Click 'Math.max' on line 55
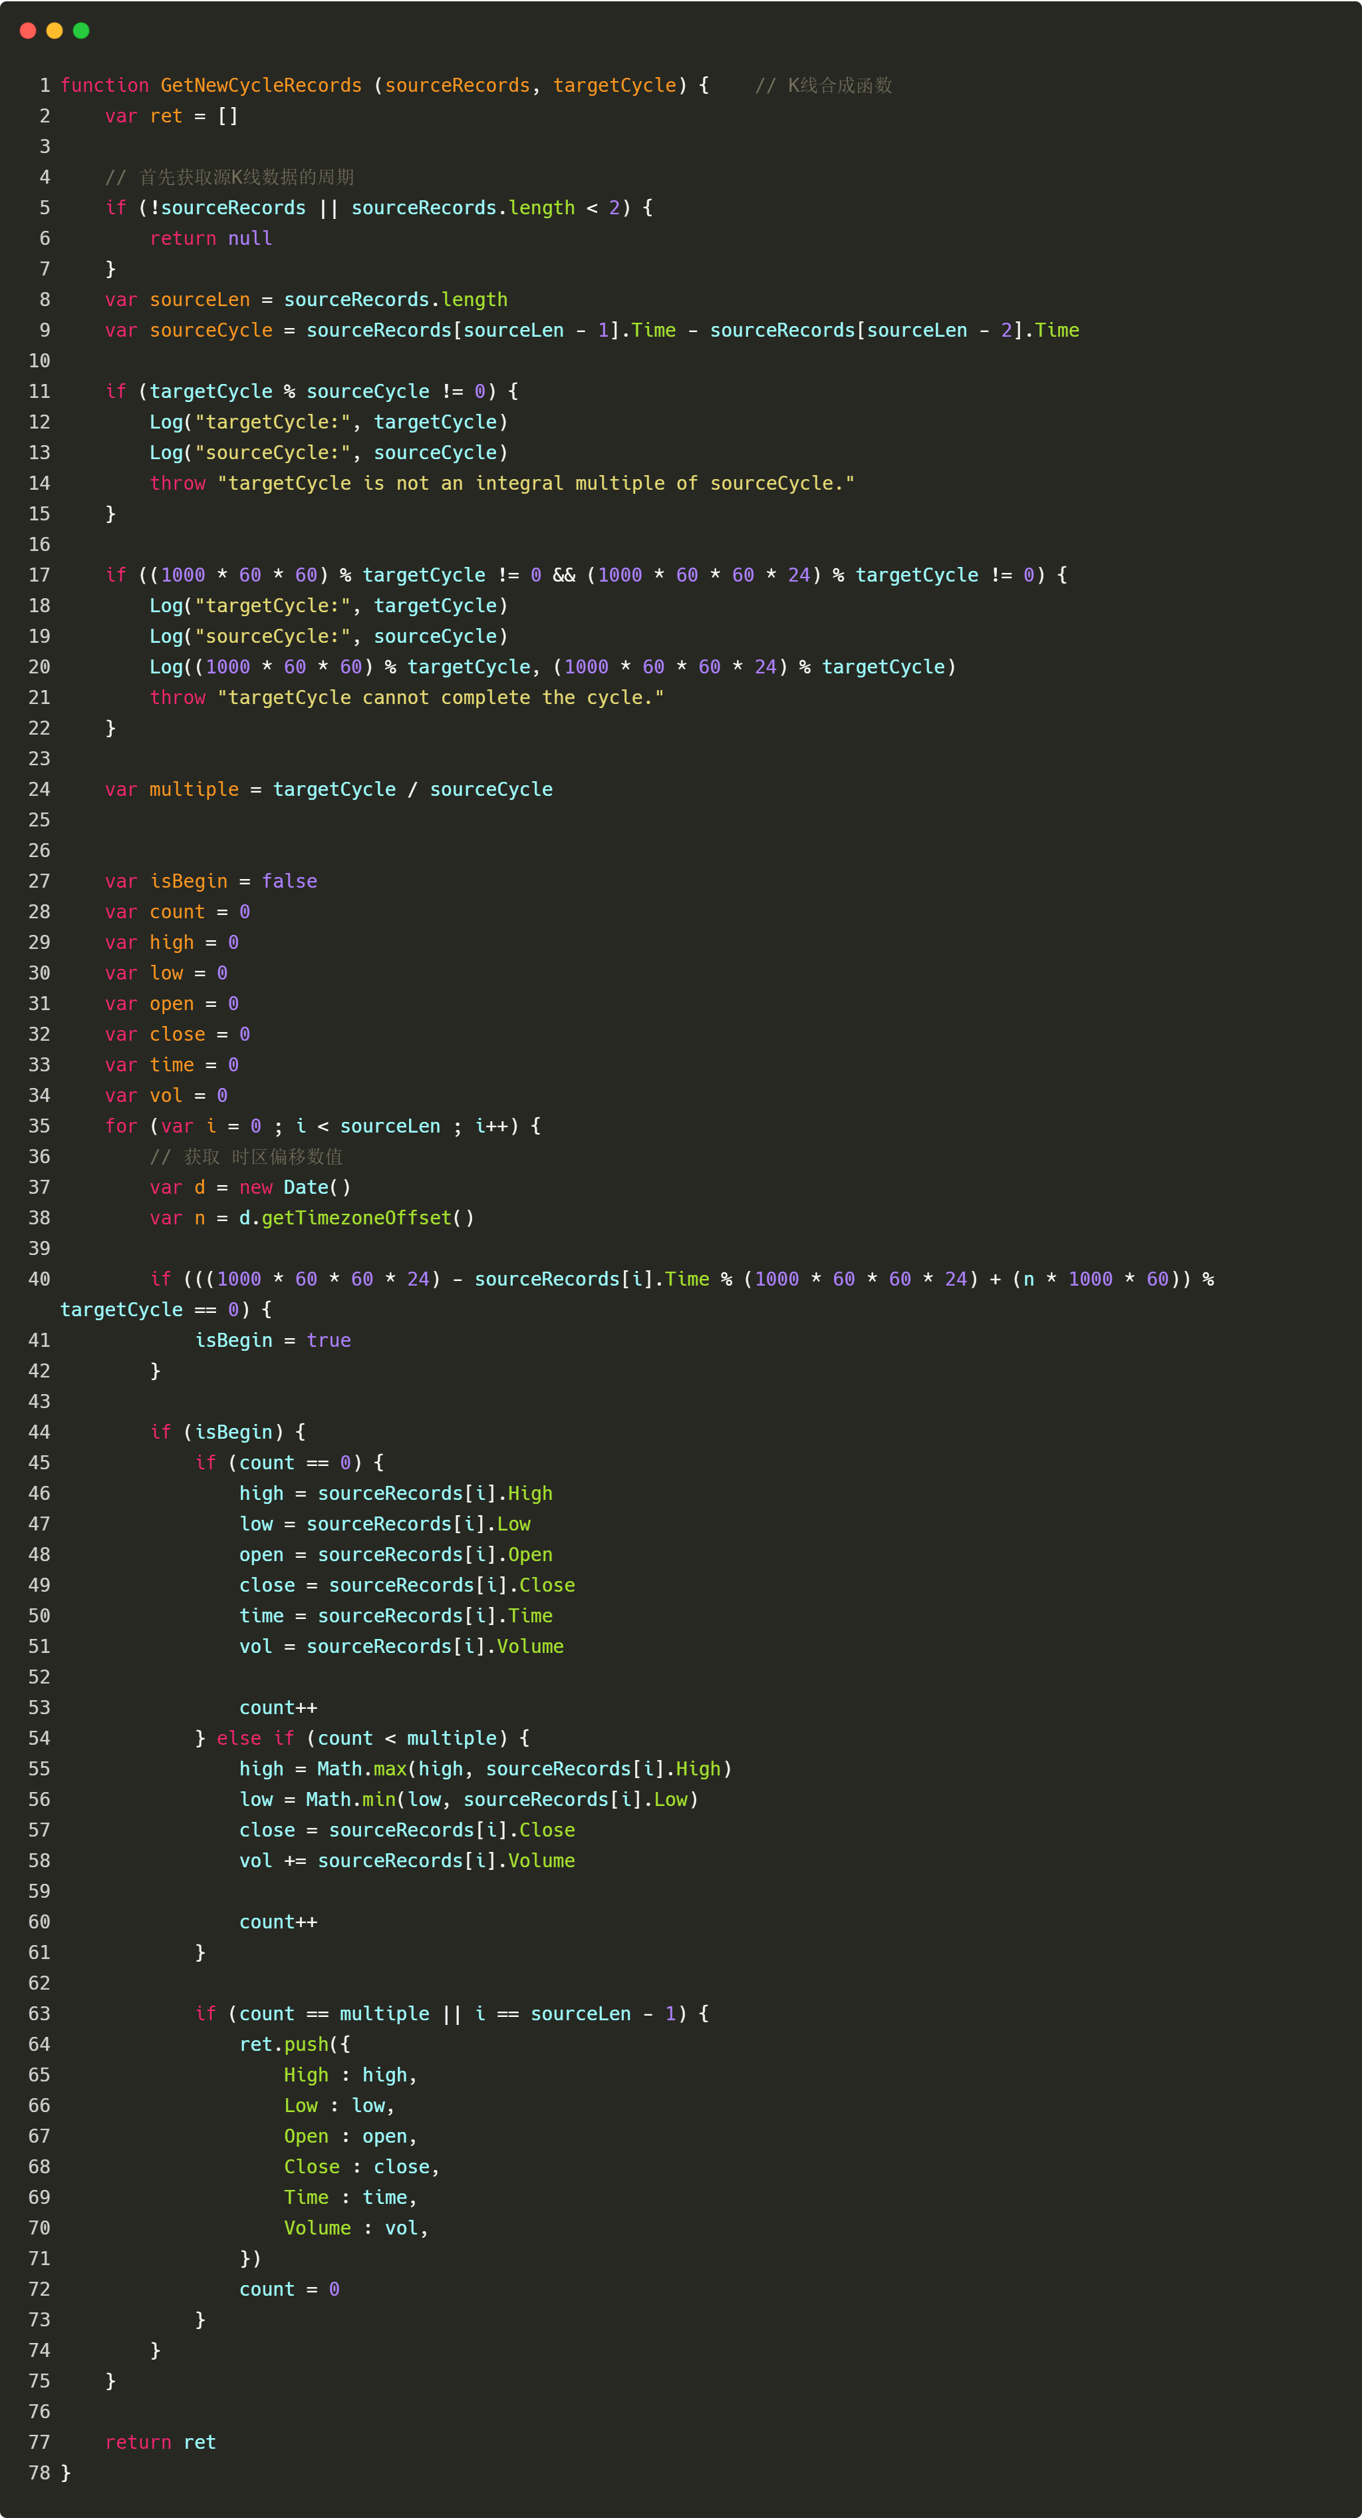1362x2518 pixels. pyautogui.click(x=362, y=1769)
